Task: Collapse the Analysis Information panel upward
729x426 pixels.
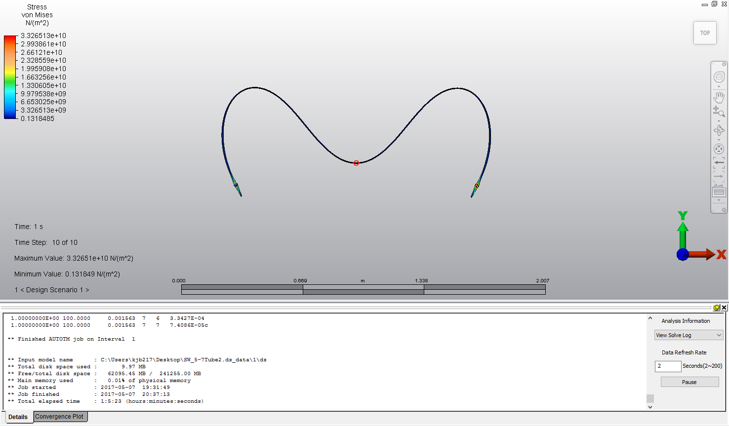Action: (650, 318)
